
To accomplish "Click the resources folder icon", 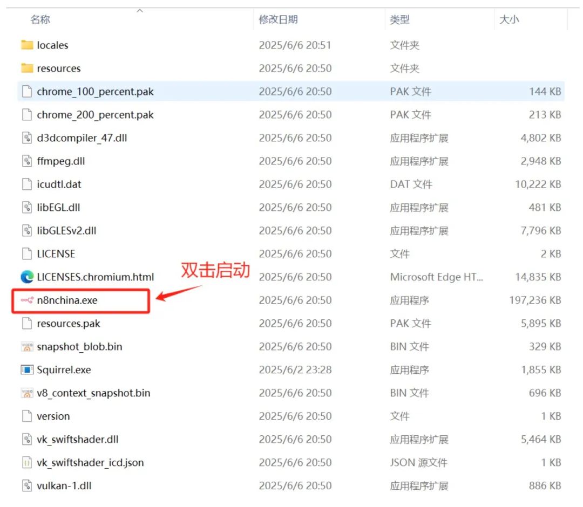I will (27, 68).
